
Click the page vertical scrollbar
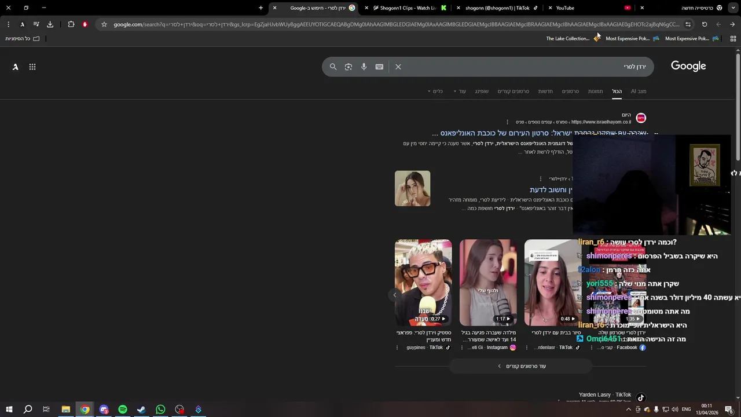pos(738,107)
